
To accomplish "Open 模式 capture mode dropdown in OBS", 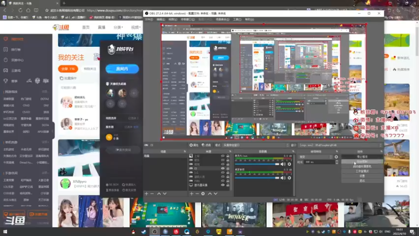I will tap(256, 145).
